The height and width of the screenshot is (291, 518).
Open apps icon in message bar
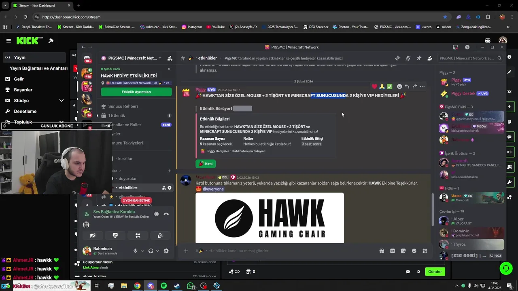pos(425,251)
